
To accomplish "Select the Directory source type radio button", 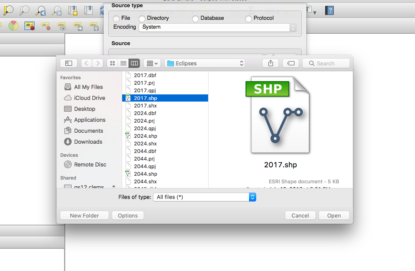I will pyautogui.click(x=142, y=19).
